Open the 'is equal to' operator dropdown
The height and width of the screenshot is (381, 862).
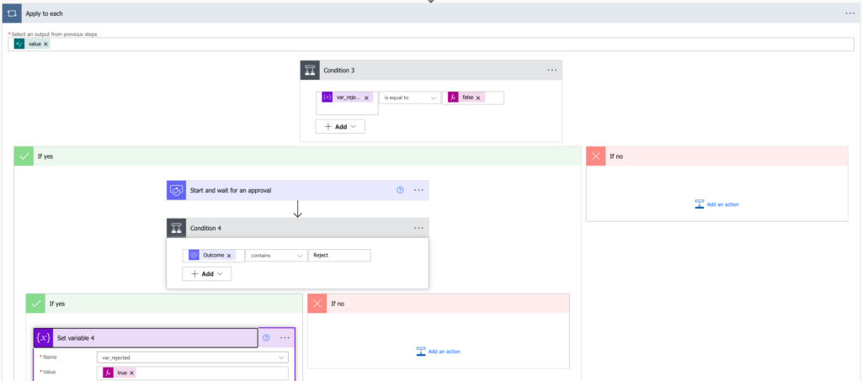click(410, 98)
